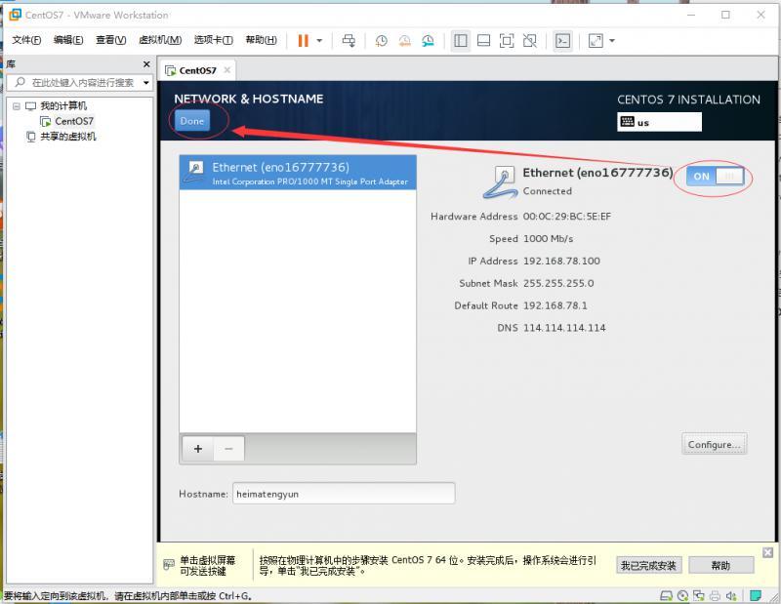Click the send Ctrl+Alt+Del icon
This screenshot has height=604, width=781.
(x=349, y=40)
